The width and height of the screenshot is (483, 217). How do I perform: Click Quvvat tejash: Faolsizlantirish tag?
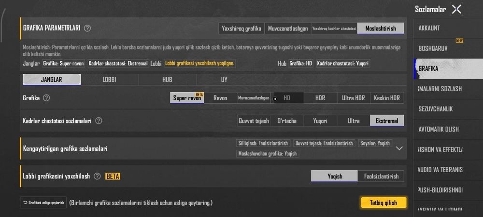tap(324, 143)
